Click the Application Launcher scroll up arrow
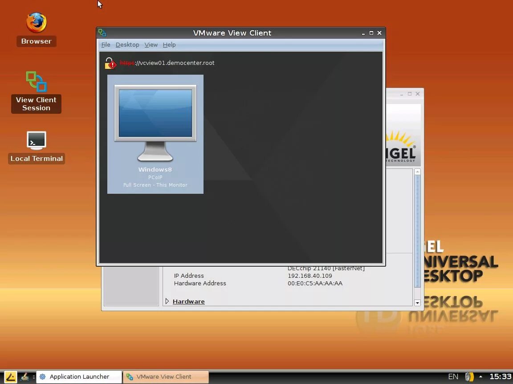This screenshot has width=513, height=384. 417,172
